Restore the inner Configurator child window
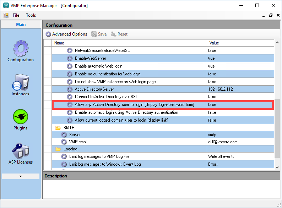Image resolution: width=282 pixels, height=208 pixels. [271, 15]
